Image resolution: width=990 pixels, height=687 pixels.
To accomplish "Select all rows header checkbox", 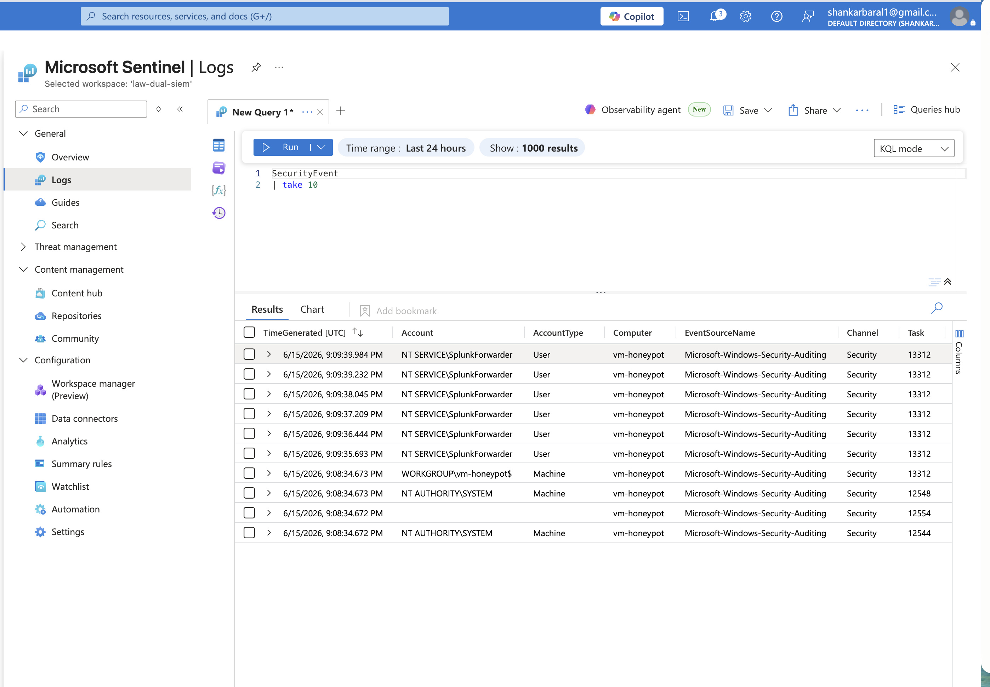I will pos(249,332).
